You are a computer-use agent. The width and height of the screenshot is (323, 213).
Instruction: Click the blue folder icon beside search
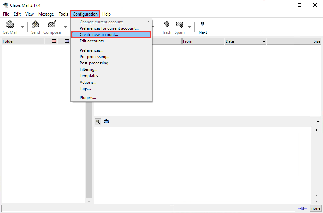107,121
